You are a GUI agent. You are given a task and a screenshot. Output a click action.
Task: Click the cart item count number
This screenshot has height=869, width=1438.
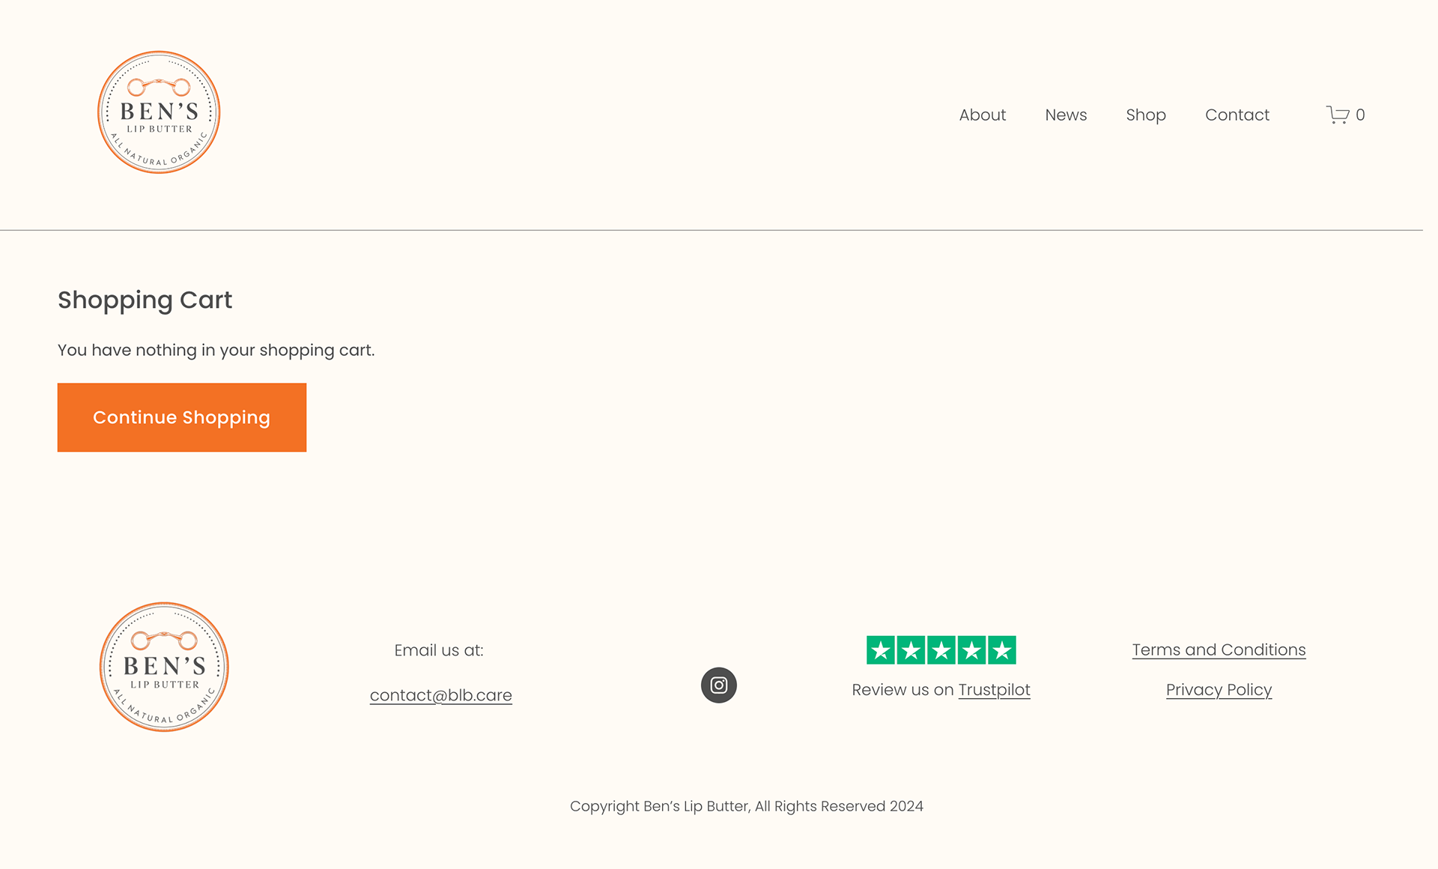pos(1360,115)
